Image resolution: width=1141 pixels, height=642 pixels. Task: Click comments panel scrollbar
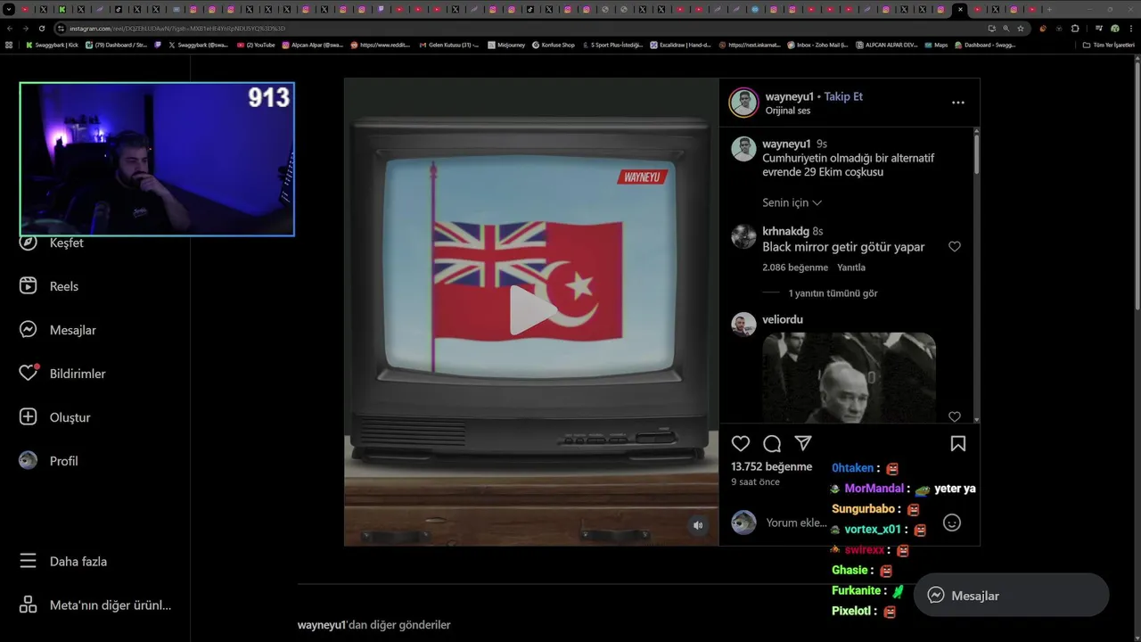977,153
